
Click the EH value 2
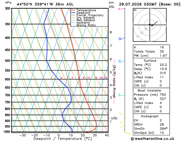click(x=161, y=120)
